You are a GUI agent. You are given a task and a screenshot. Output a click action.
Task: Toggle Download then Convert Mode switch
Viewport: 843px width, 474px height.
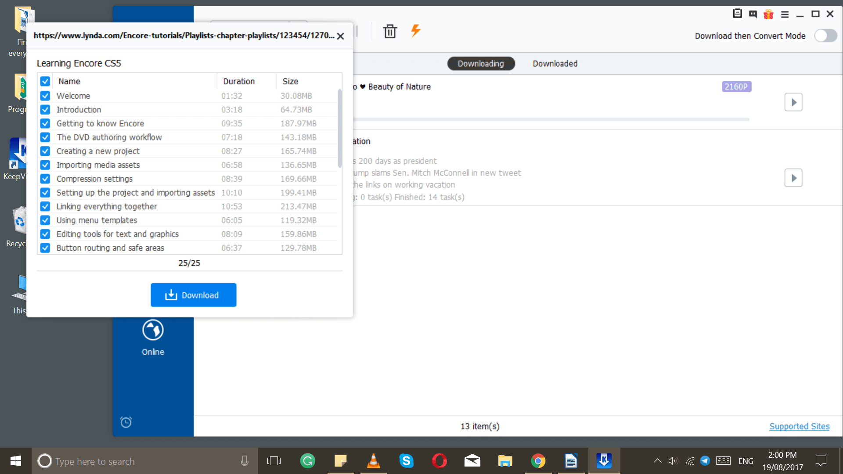(825, 36)
